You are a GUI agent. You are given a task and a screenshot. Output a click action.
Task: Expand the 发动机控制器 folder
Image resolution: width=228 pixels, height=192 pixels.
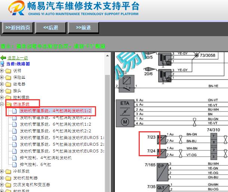(2, 178)
